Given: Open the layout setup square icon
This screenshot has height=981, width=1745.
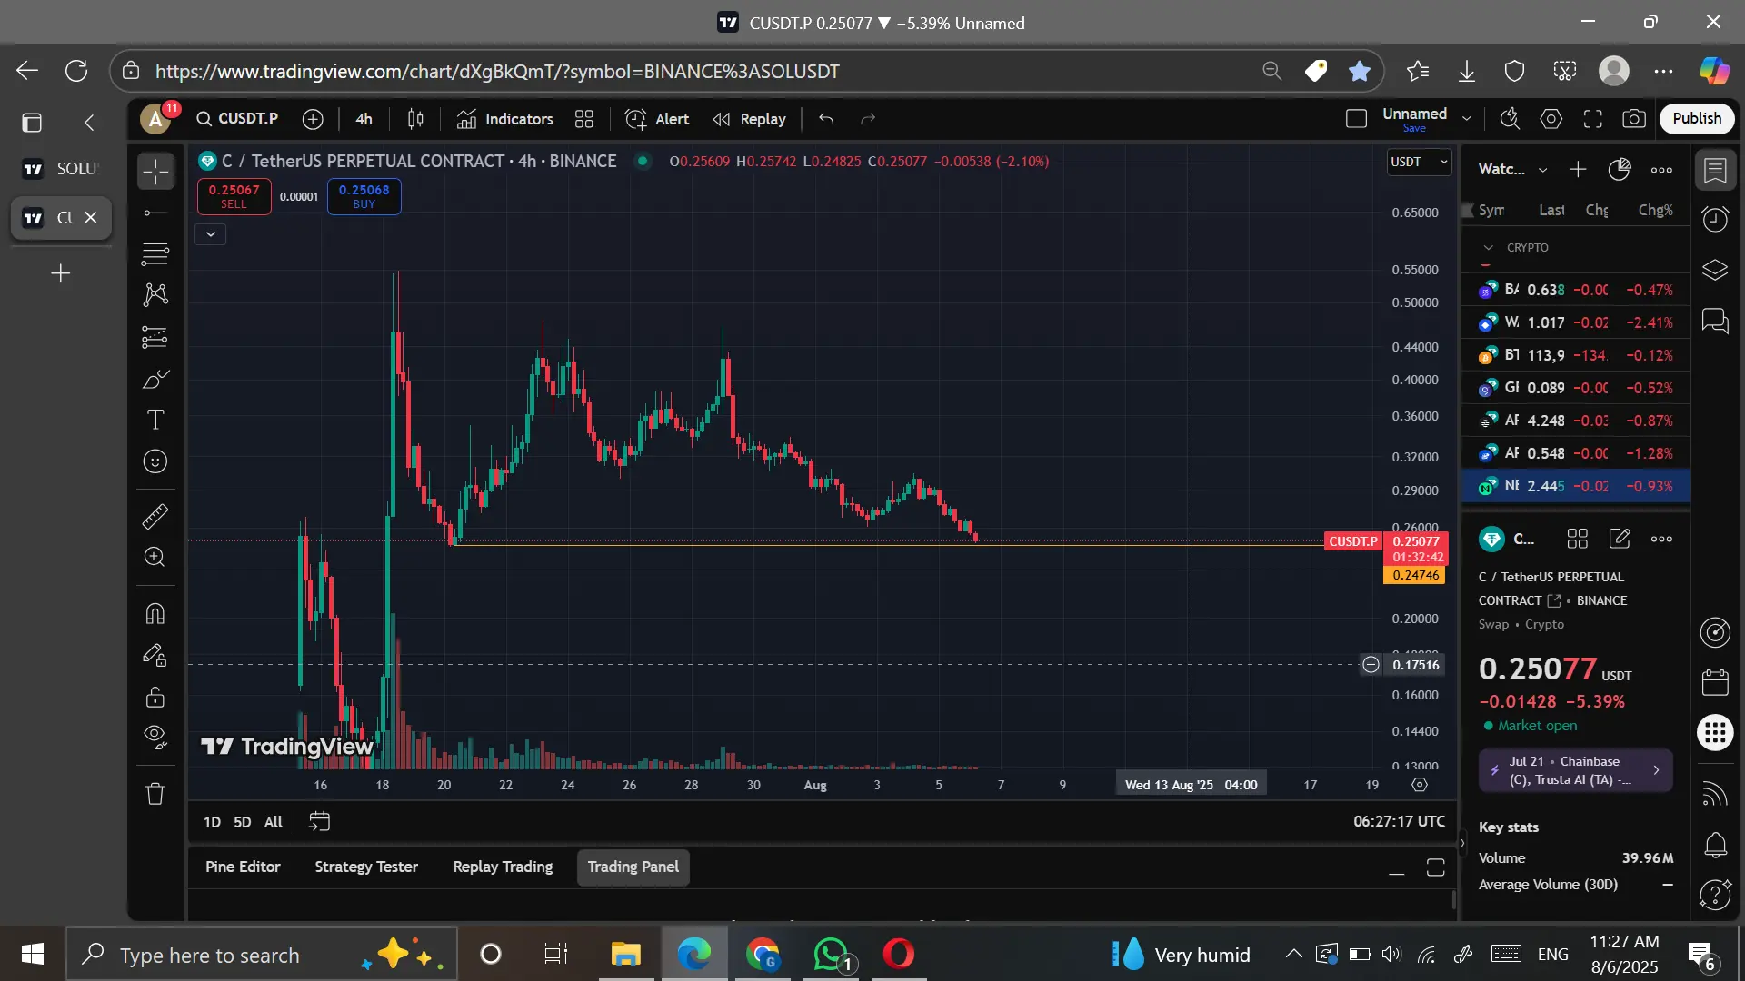Looking at the screenshot, I should click(1356, 119).
